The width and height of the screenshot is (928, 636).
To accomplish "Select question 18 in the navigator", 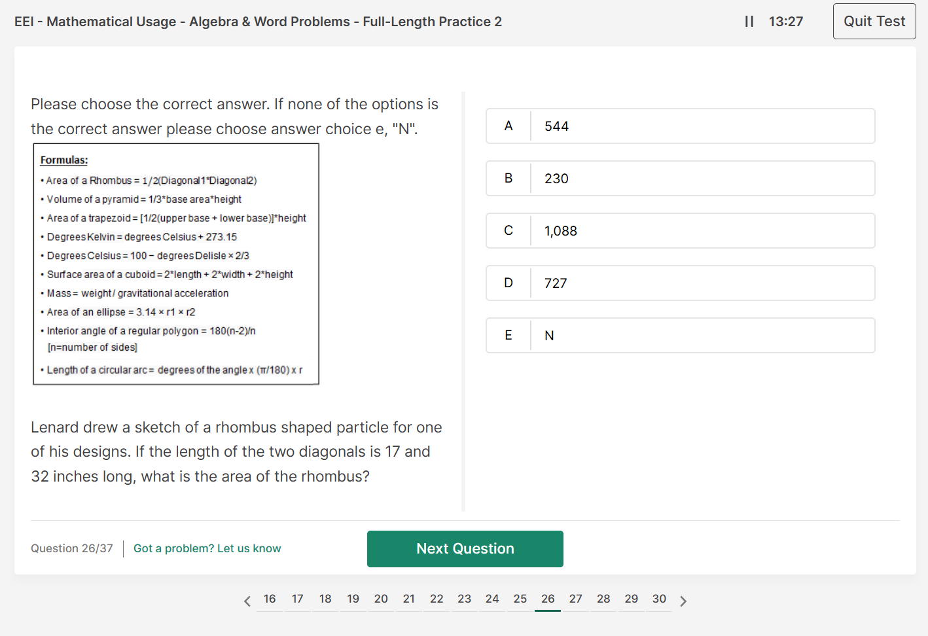I will [325, 599].
